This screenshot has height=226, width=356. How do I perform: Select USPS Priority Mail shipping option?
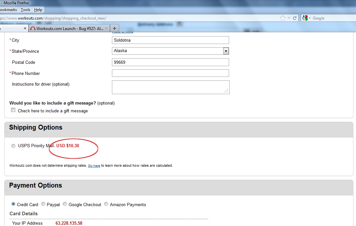[13, 146]
